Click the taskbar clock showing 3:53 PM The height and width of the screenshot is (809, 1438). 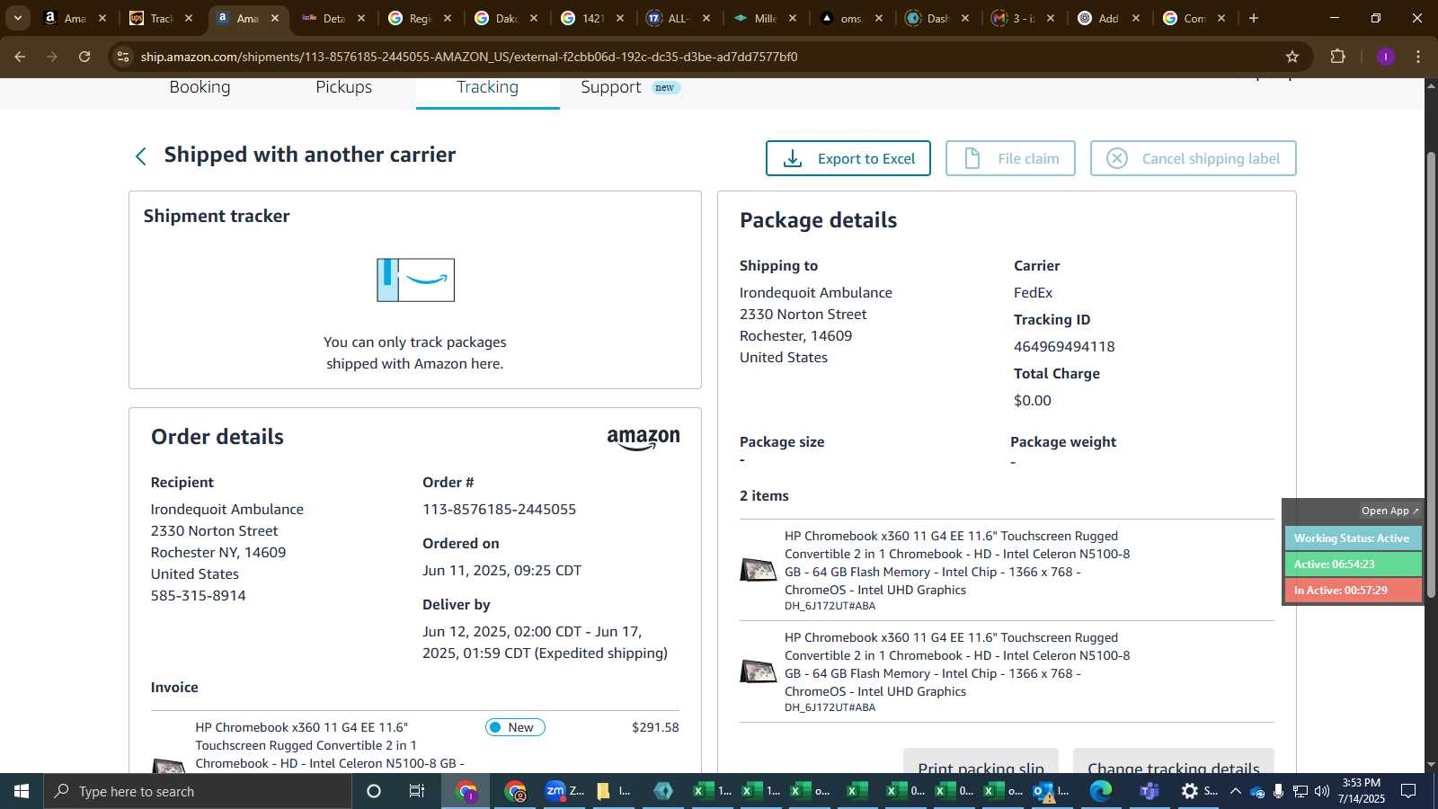tap(1361, 791)
